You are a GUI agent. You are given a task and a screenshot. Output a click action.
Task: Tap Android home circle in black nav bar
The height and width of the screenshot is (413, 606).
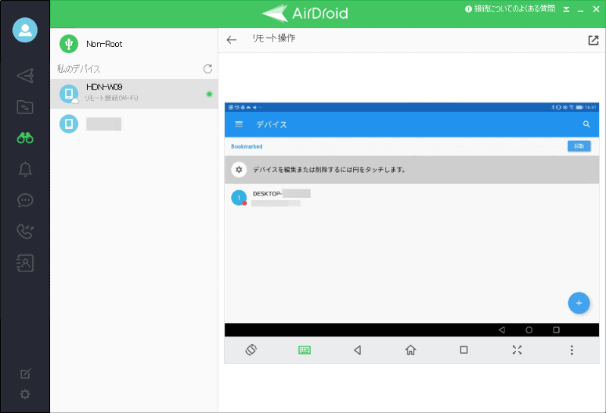point(529,330)
